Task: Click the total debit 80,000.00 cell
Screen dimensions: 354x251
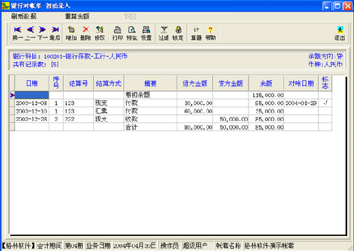Action: pyautogui.click(x=195, y=127)
